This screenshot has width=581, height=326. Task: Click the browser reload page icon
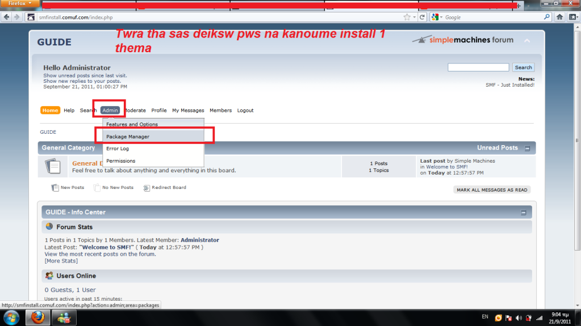pyautogui.click(x=422, y=17)
